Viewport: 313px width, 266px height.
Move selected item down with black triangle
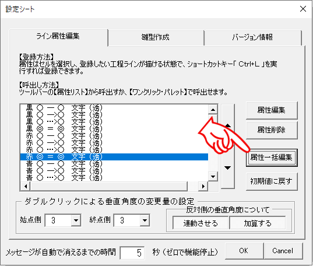click(228, 168)
